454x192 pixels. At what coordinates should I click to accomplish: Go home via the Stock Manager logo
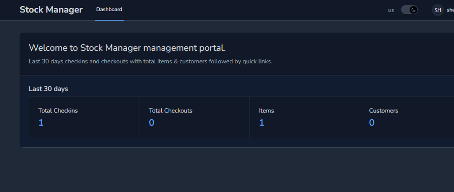coord(51,10)
